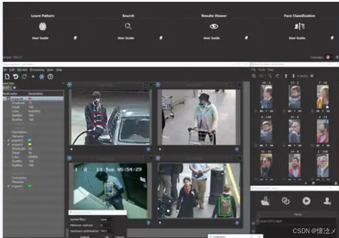339x238 pixels.
Task: Open the Learn Pattern fingerprint icon
Action: coord(43,26)
